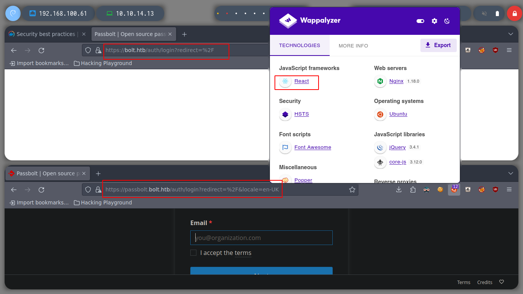Click the Email input field
Screen dimensions: 523x294
point(261,238)
